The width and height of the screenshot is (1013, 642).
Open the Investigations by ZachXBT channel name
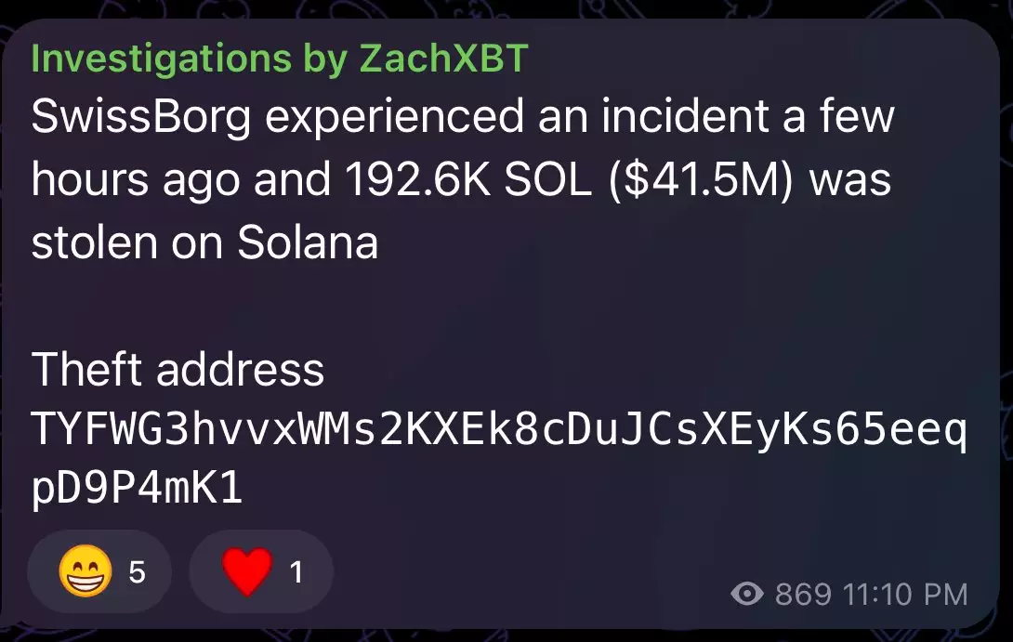pyautogui.click(x=280, y=59)
